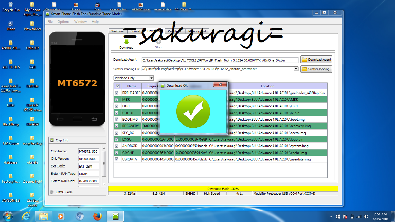This screenshot has width=395, height=222.
Task: Open the BlackBerry desktop shortcut
Action: coord(10,119)
